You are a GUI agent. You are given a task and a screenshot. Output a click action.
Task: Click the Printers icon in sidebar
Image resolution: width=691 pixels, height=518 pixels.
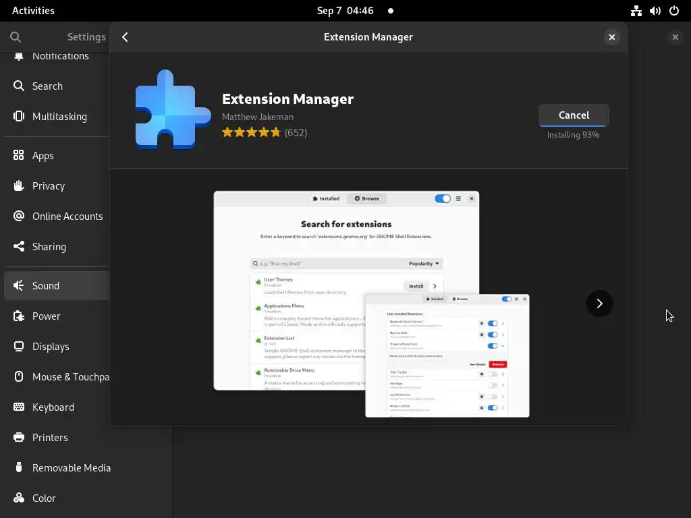click(x=18, y=437)
